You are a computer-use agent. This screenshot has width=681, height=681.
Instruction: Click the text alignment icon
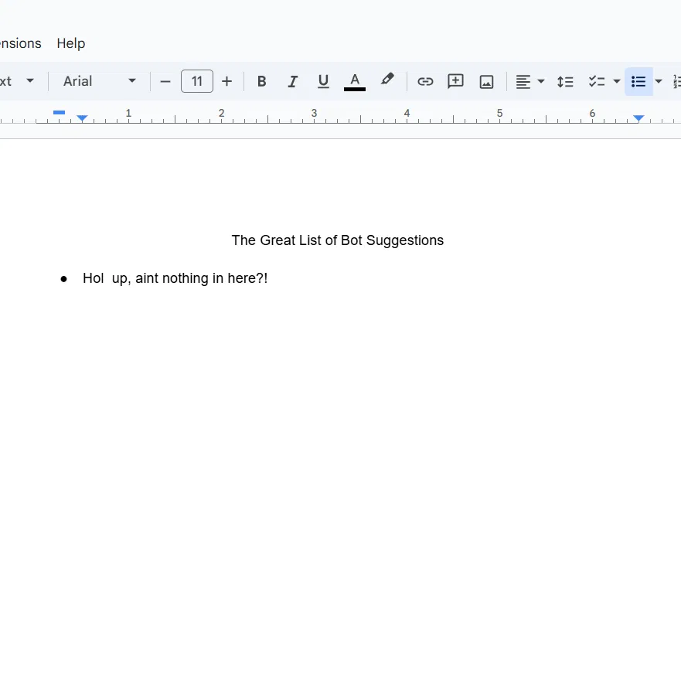point(523,82)
